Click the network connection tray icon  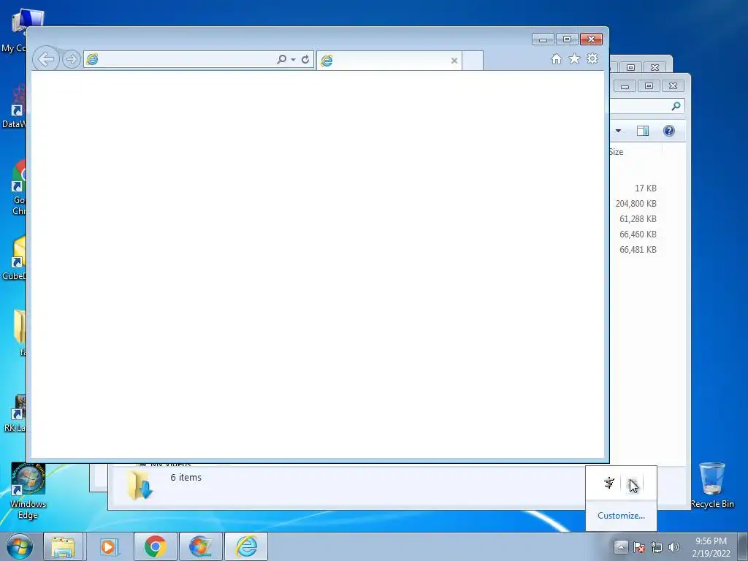click(x=657, y=547)
